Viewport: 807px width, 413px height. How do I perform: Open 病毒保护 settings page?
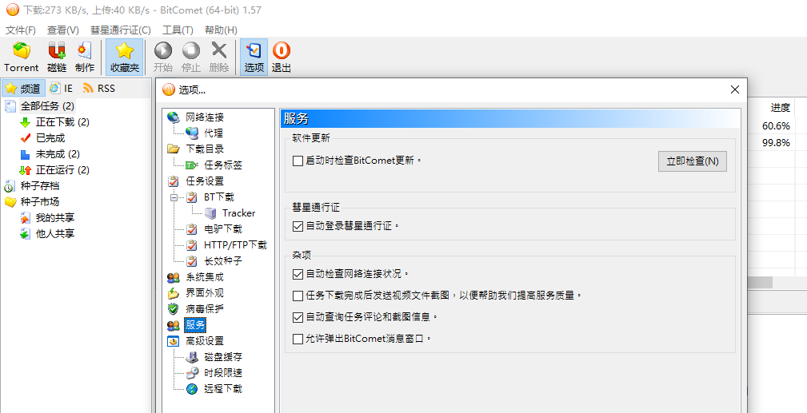pyautogui.click(x=204, y=309)
